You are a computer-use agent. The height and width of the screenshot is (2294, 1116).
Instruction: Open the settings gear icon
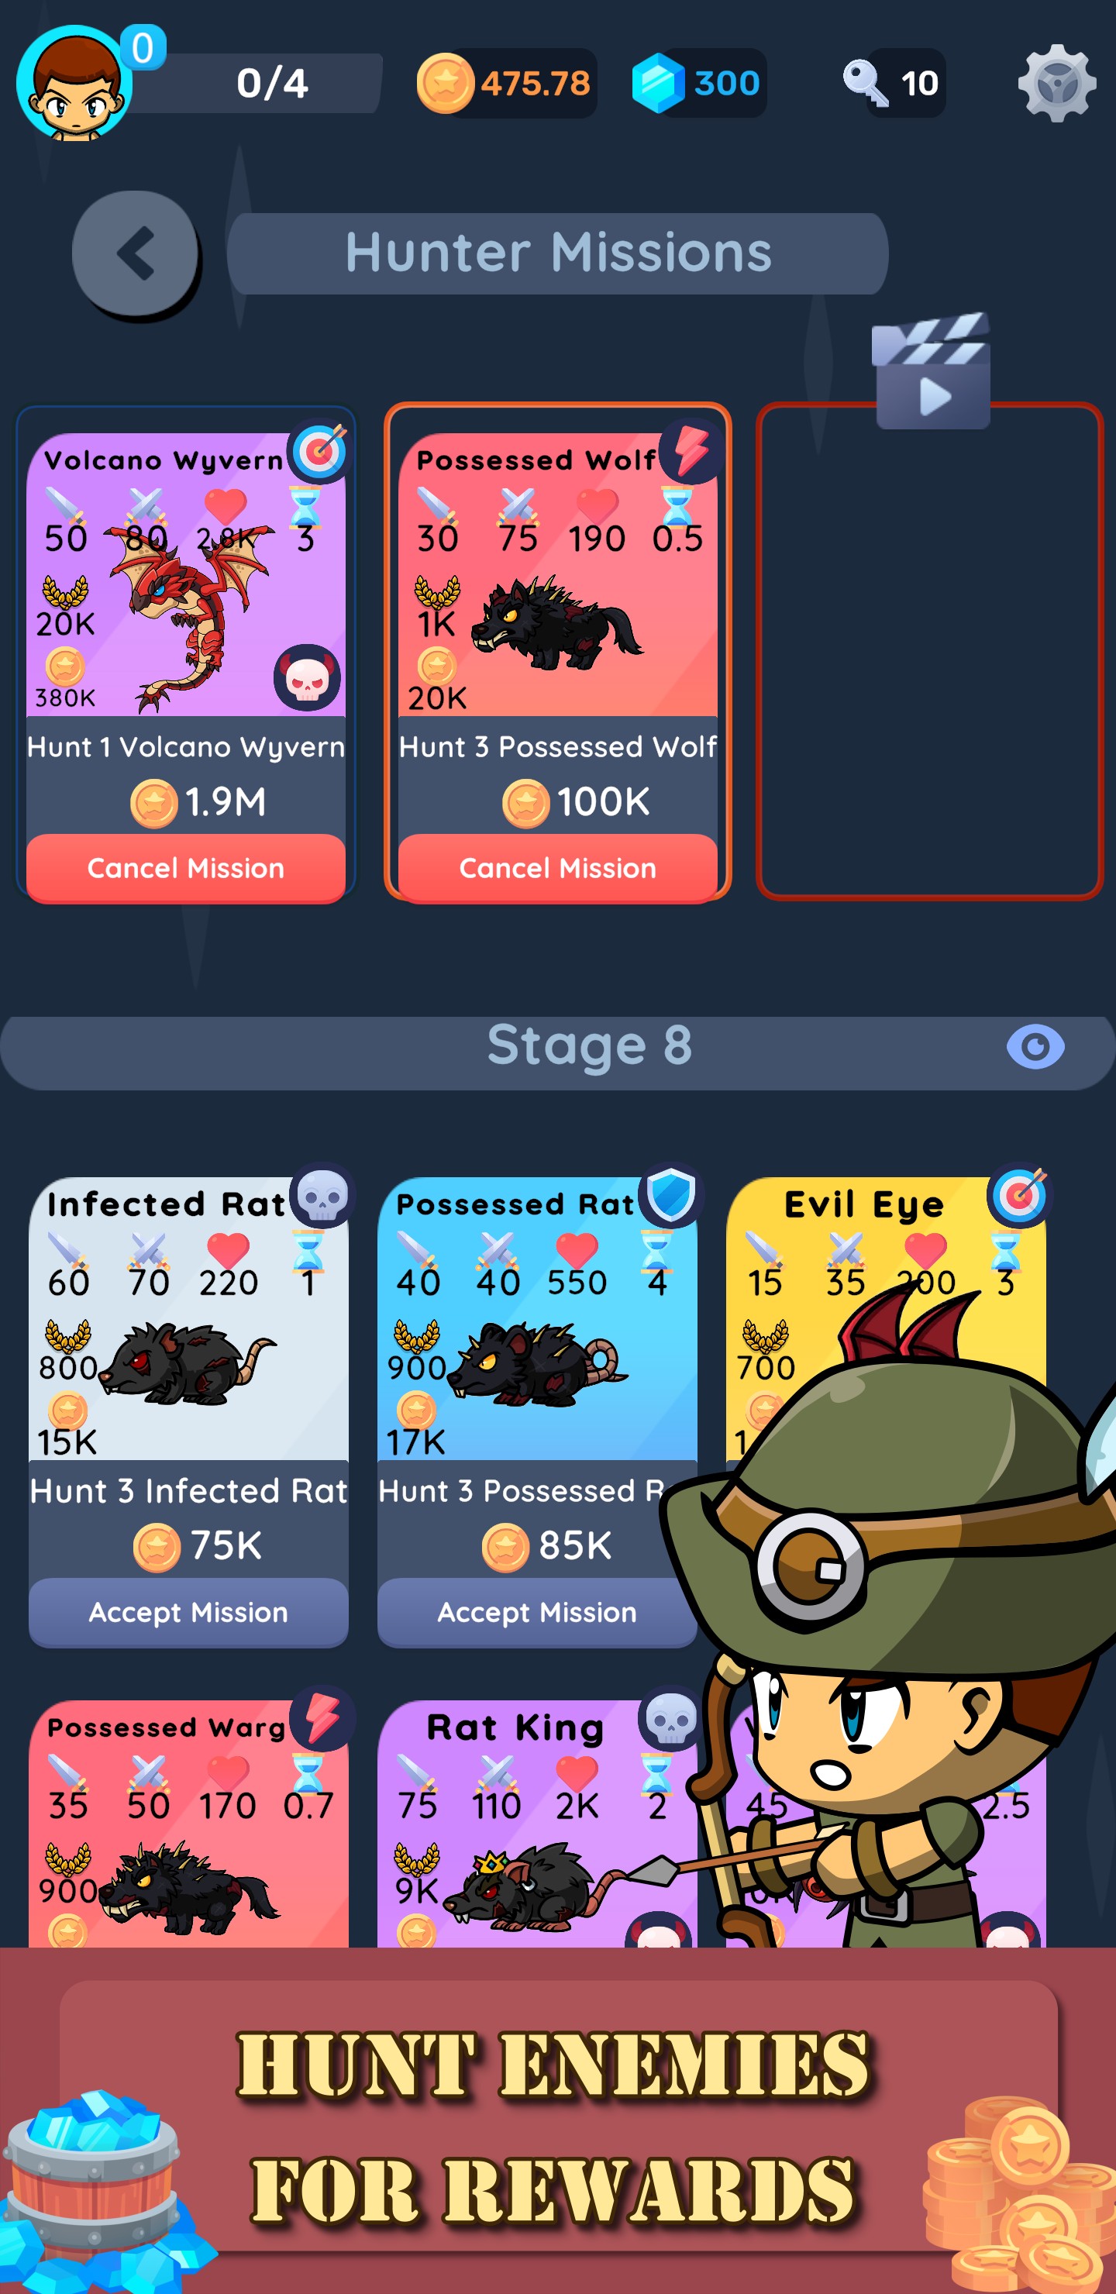[x=1056, y=83]
